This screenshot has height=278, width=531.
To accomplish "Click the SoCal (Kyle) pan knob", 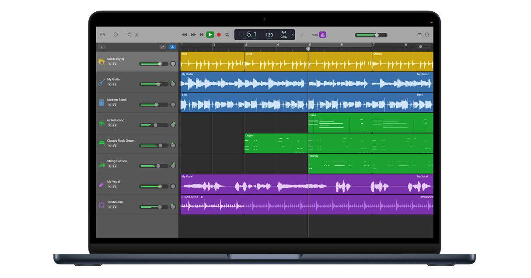I will click(x=173, y=64).
